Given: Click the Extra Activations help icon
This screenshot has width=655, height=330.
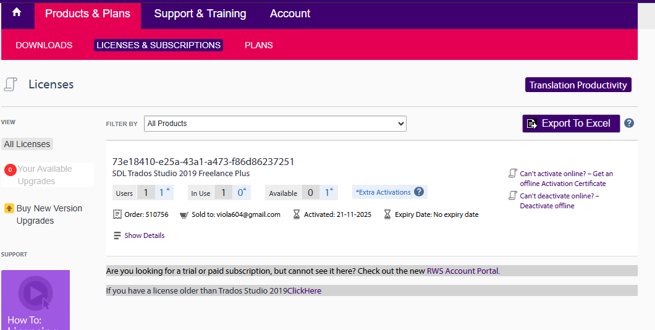Looking at the screenshot, I should tap(419, 192).
